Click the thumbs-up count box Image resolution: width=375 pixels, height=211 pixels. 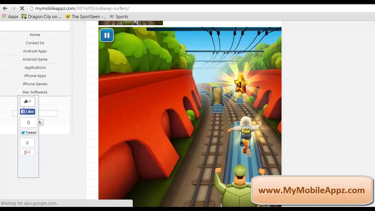tap(28, 101)
